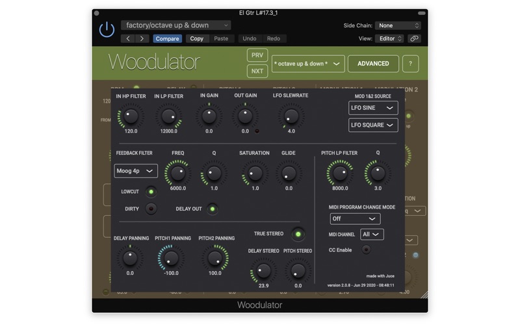Open the LFO SQUARE source dropdown
The image size is (520, 325).
pos(373,125)
